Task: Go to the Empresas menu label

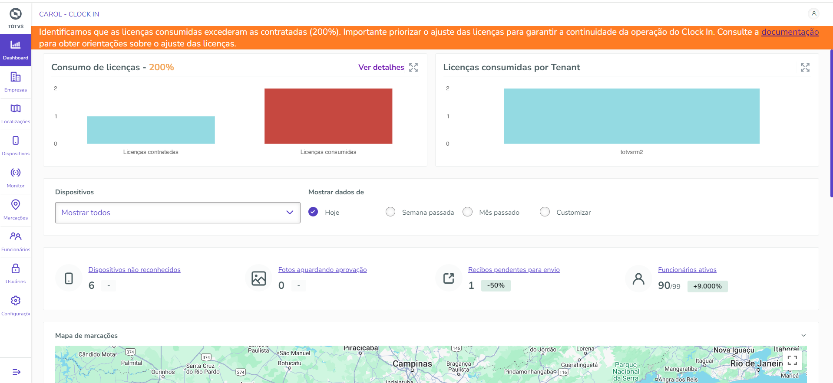Action: pos(16,90)
